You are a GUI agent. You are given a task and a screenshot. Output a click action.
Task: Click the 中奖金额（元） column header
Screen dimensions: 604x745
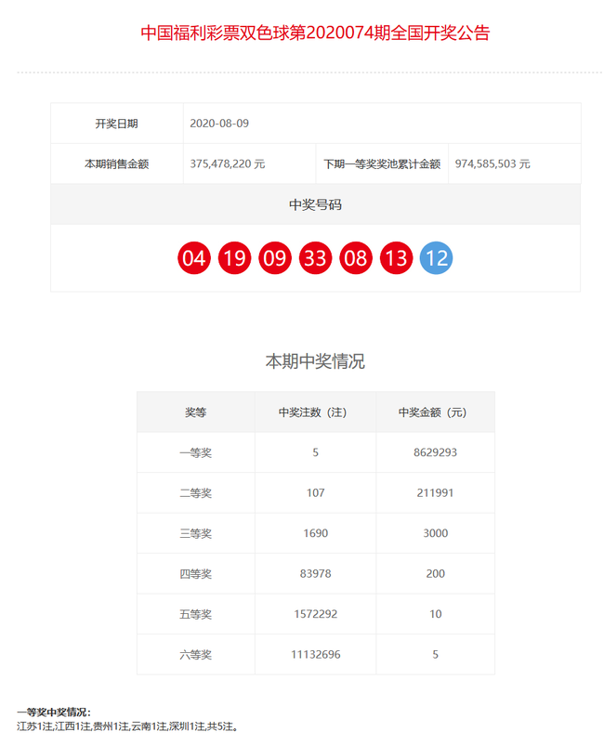(435, 412)
